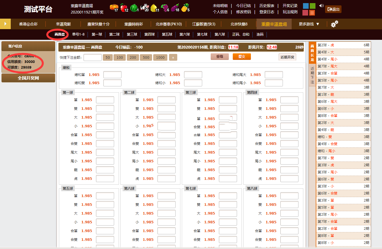
Task: Select the 500 quick bet amount
Action: [146, 57]
